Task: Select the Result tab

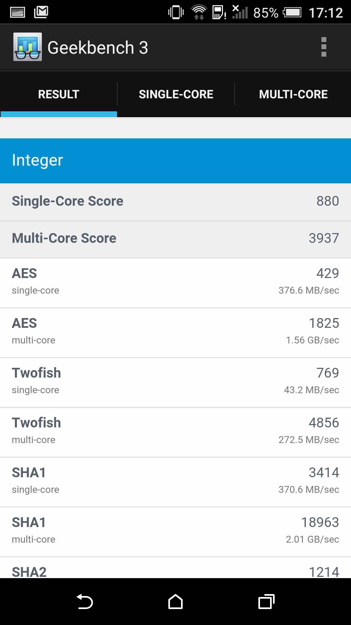Action: click(59, 94)
